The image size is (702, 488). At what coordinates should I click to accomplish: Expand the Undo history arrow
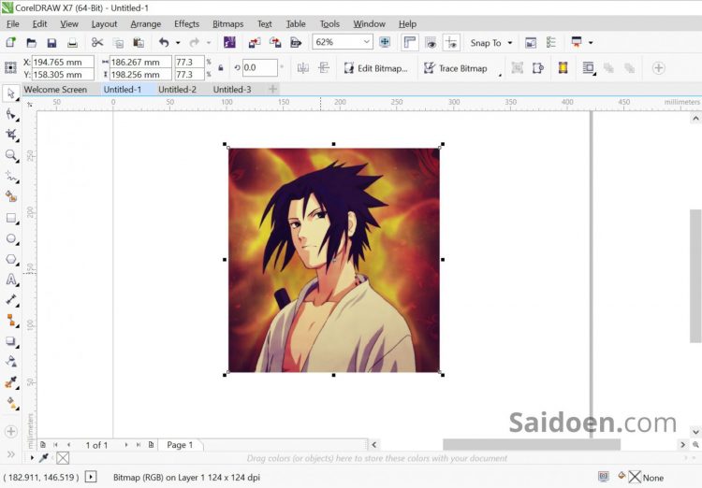[x=178, y=42]
